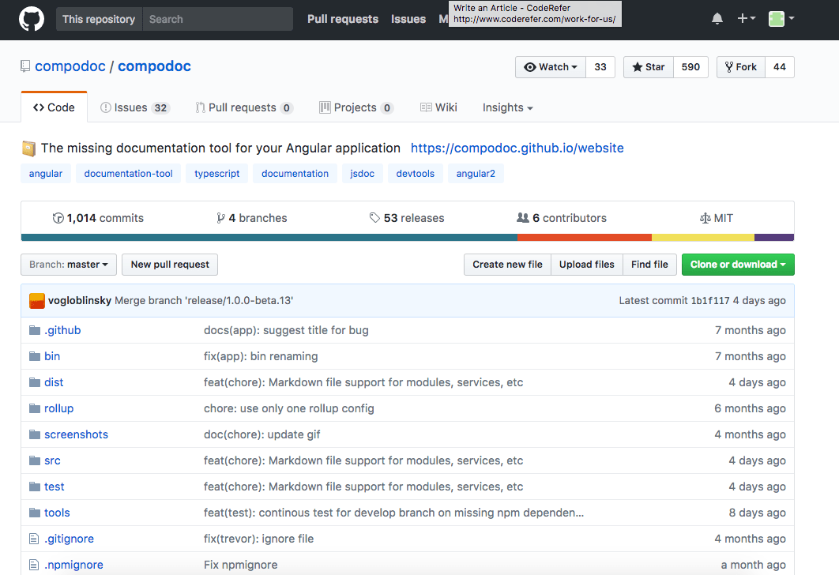The image size is (839, 575).
Task: Open the compodoc owner link
Action: (70, 66)
